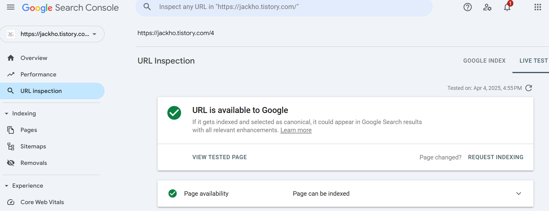Click the 'Page changed?' label
The height and width of the screenshot is (211, 549).
pos(440,157)
